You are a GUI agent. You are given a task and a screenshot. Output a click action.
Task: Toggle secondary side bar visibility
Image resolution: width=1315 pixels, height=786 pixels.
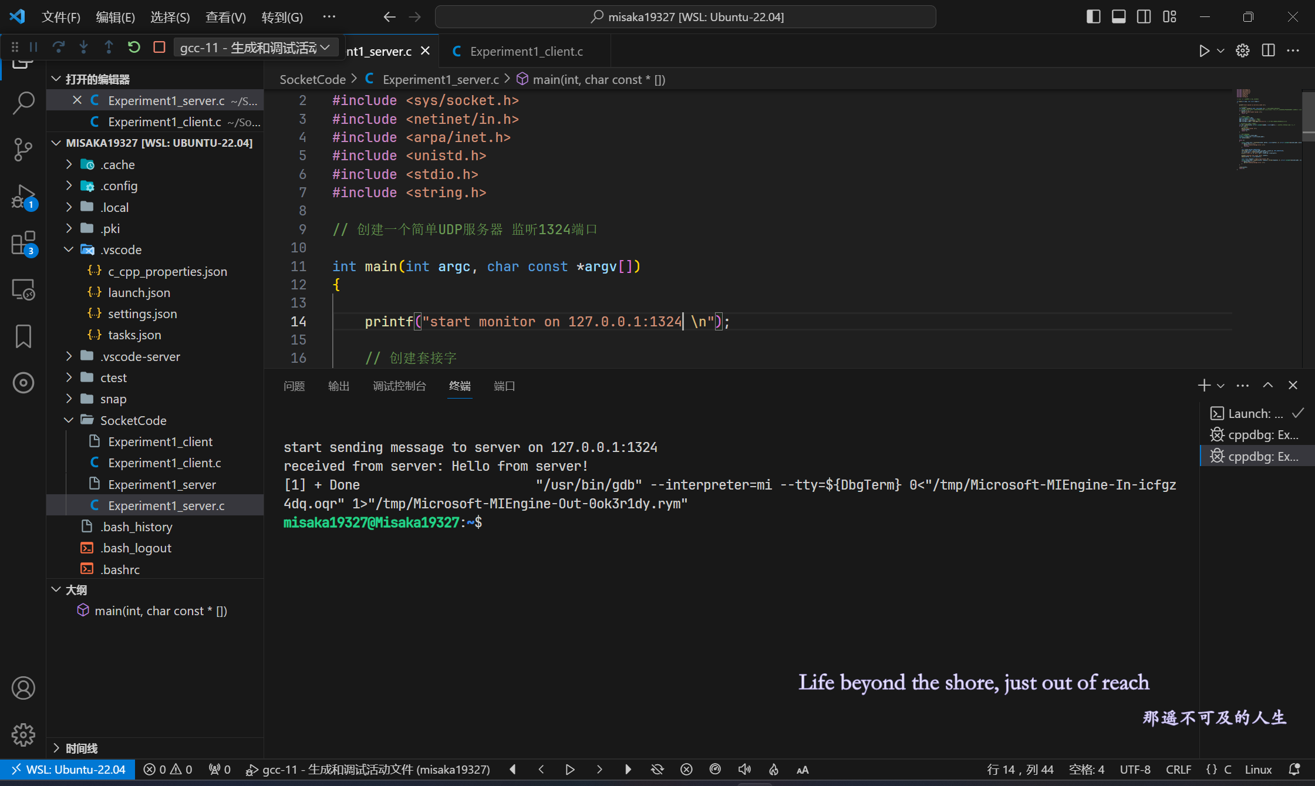[1144, 16]
